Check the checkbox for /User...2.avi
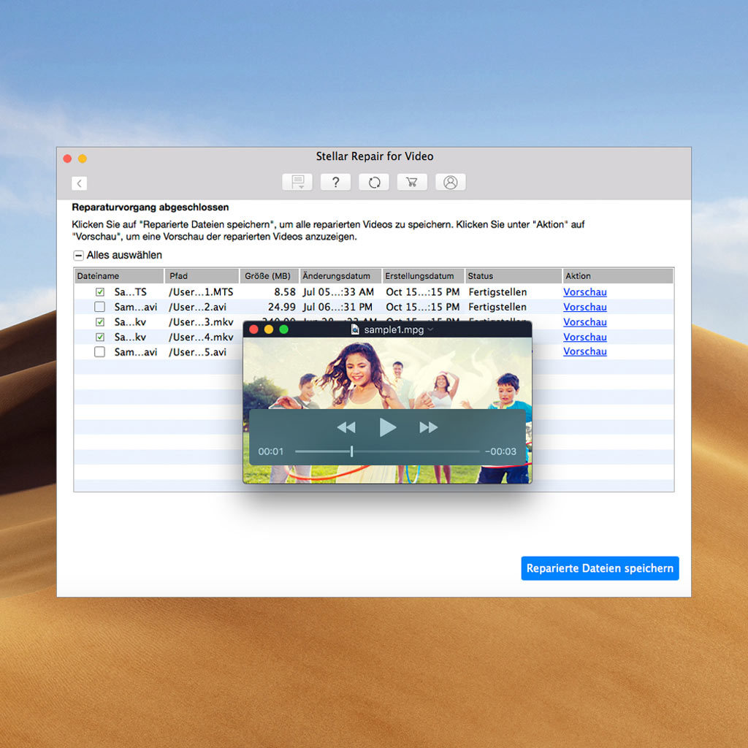 pyautogui.click(x=99, y=306)
